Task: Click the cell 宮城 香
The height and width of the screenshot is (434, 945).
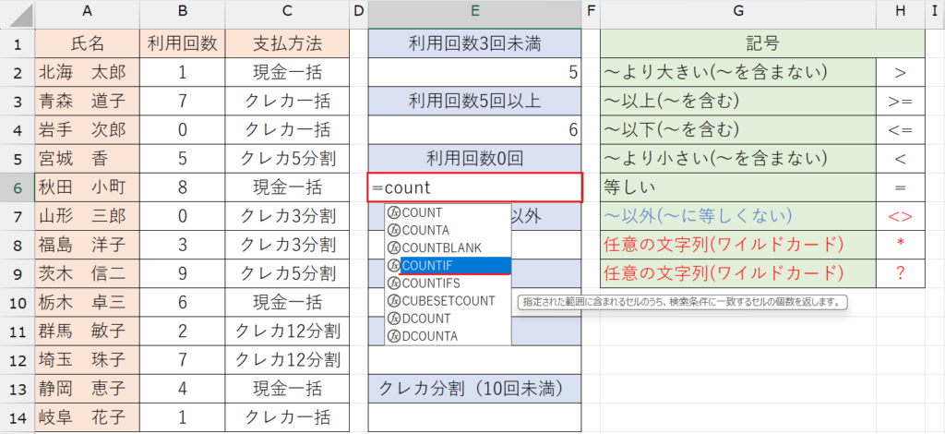Action: (x=88, y=159)
